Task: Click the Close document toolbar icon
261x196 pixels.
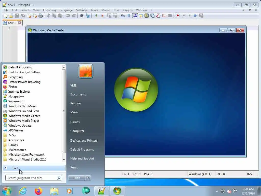Action: (x=29, y=16)
